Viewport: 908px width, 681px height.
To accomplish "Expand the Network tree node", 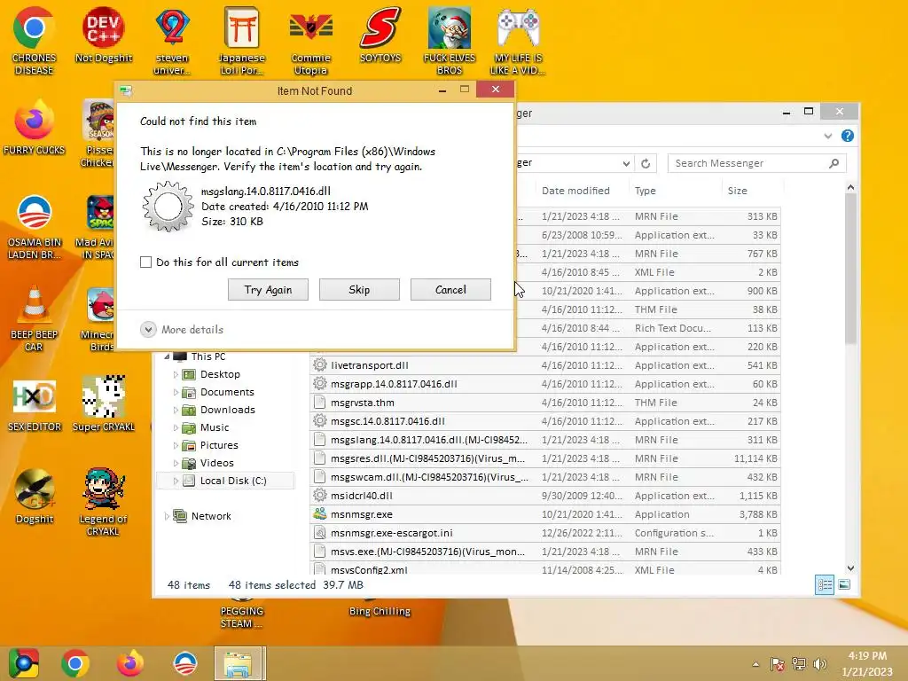I will (x=167, y=516).
